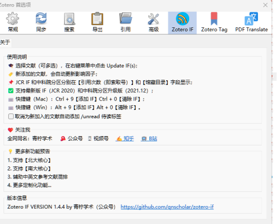Image resolution: width=277 pixels, height=224 pixels.
Task: Click the line about 新添加的文献 auto-update
Action: [x=53, y=74]
